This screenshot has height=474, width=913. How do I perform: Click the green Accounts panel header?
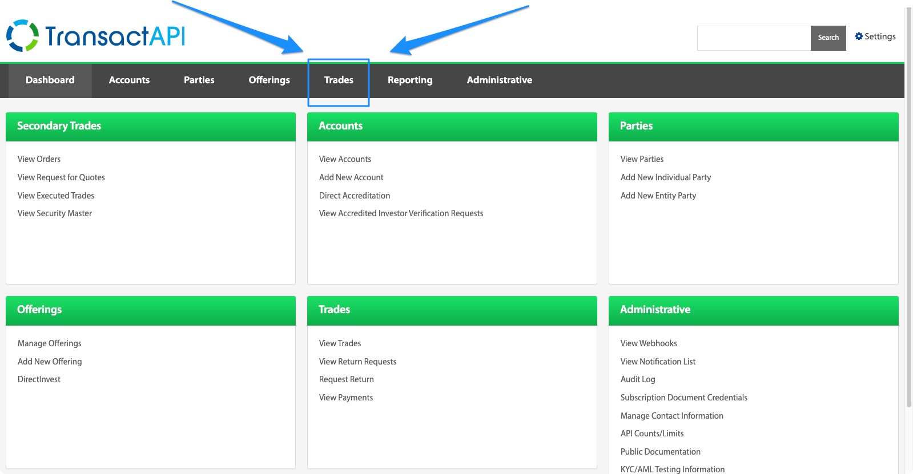tap(452, 127)
